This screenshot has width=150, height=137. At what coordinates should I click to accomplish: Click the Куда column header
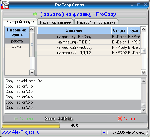point(134,30)
